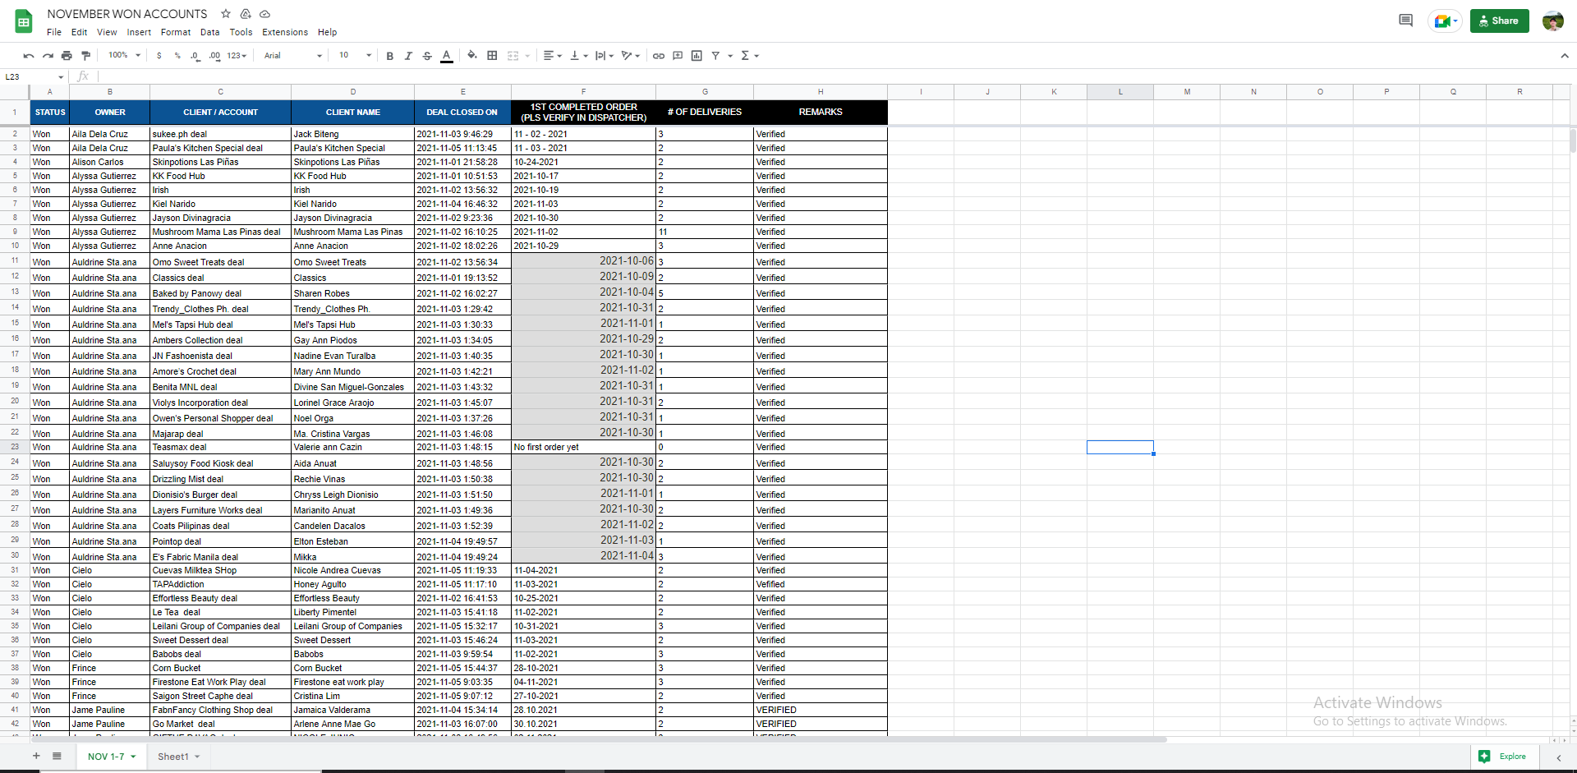The image size is (1577, 773).
Task: Create a filter
Action: point(715,56)
